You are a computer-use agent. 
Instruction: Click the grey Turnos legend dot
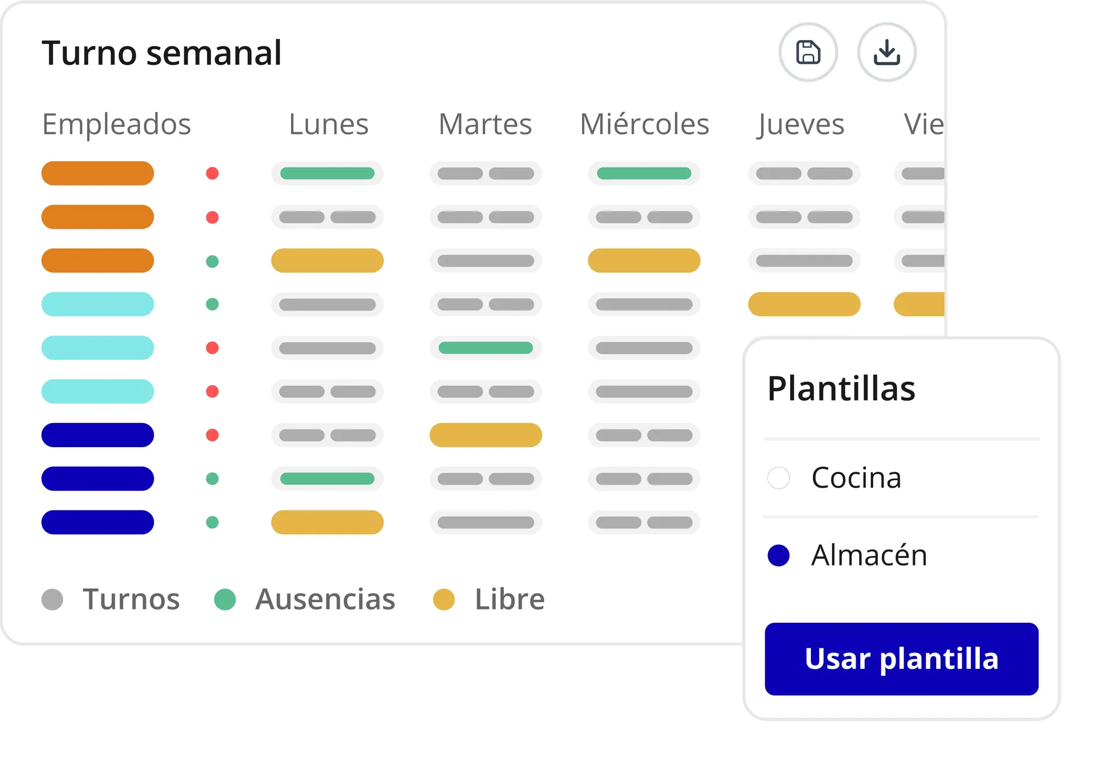pos(52,599)
